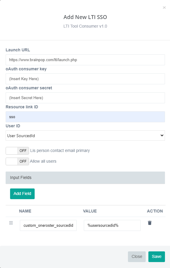Click the oAuth consumer key field

point(85,79)
